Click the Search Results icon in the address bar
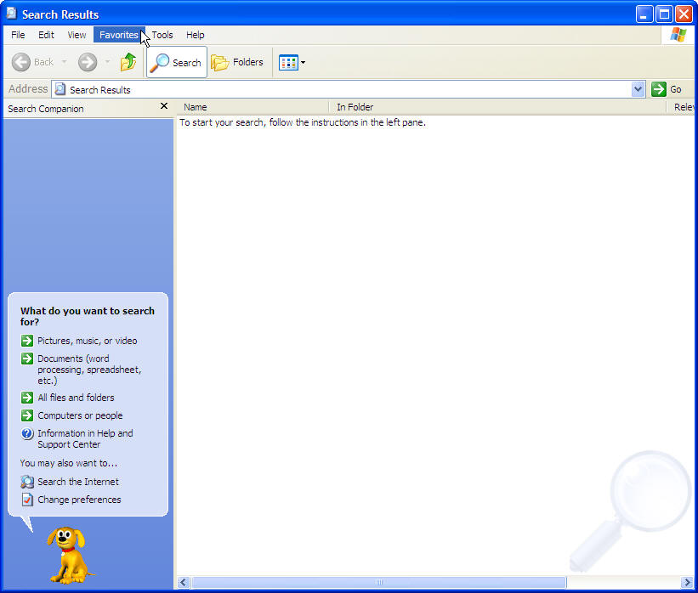 pyautogui.click(x=59, y=88)
